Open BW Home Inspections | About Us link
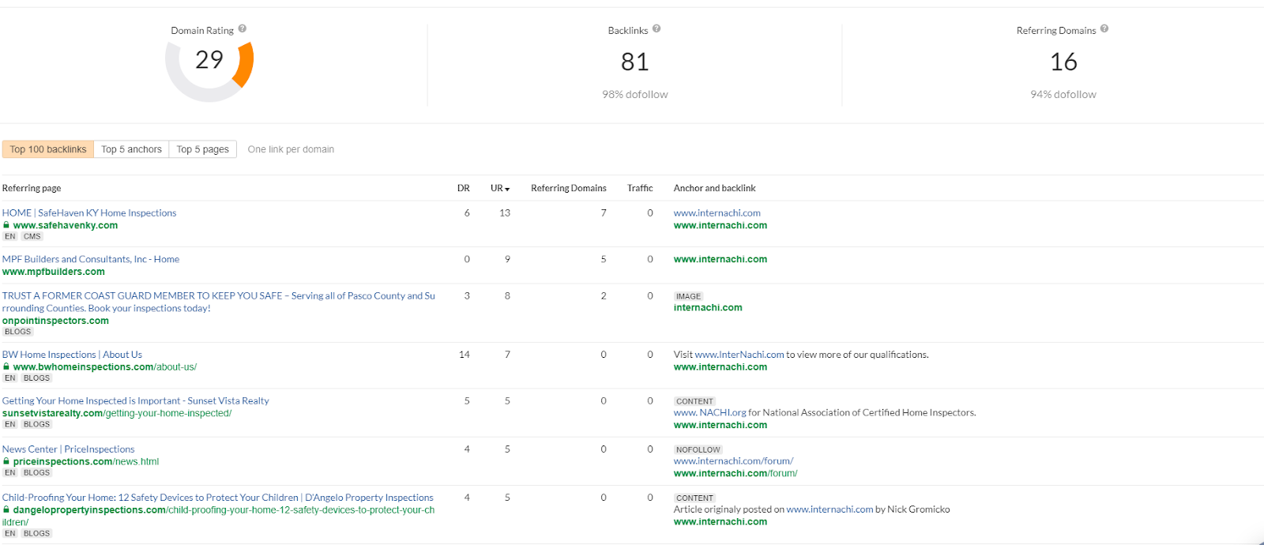This screenshot has height=545, width=1264. (72, 355)
